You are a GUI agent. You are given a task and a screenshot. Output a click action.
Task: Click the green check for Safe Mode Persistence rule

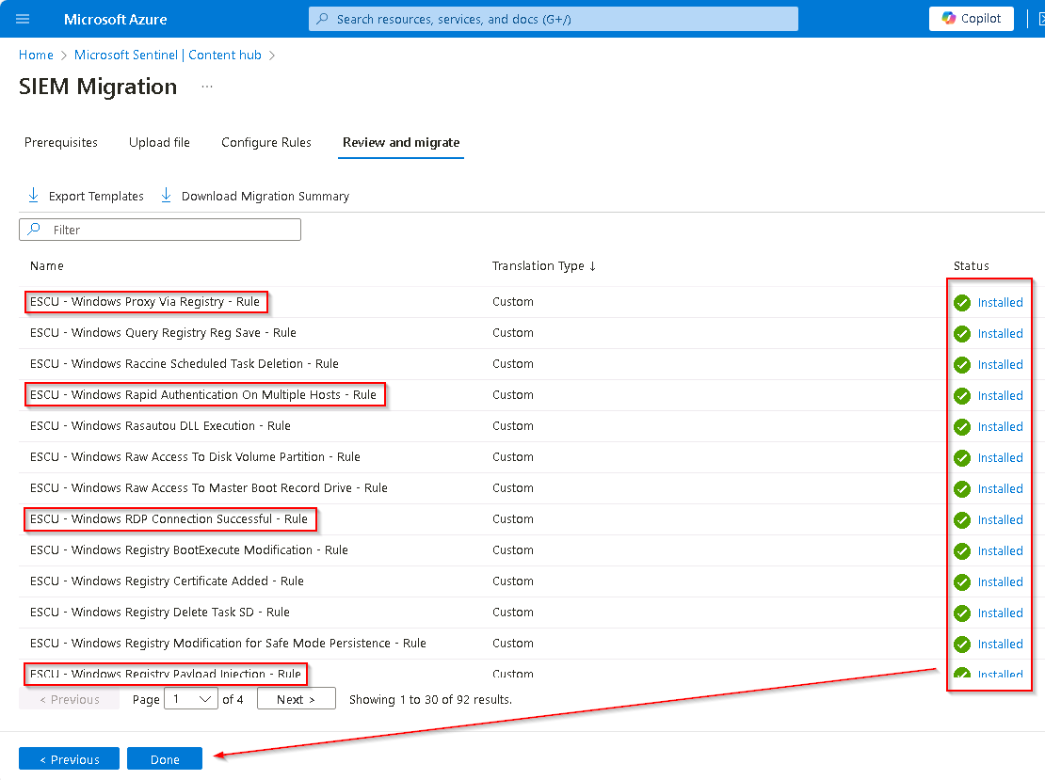tap(962, 645)
